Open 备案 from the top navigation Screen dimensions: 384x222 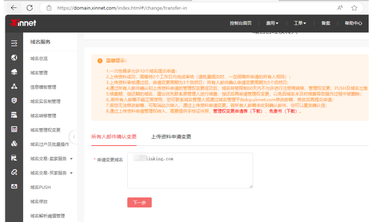coord(325,23)
